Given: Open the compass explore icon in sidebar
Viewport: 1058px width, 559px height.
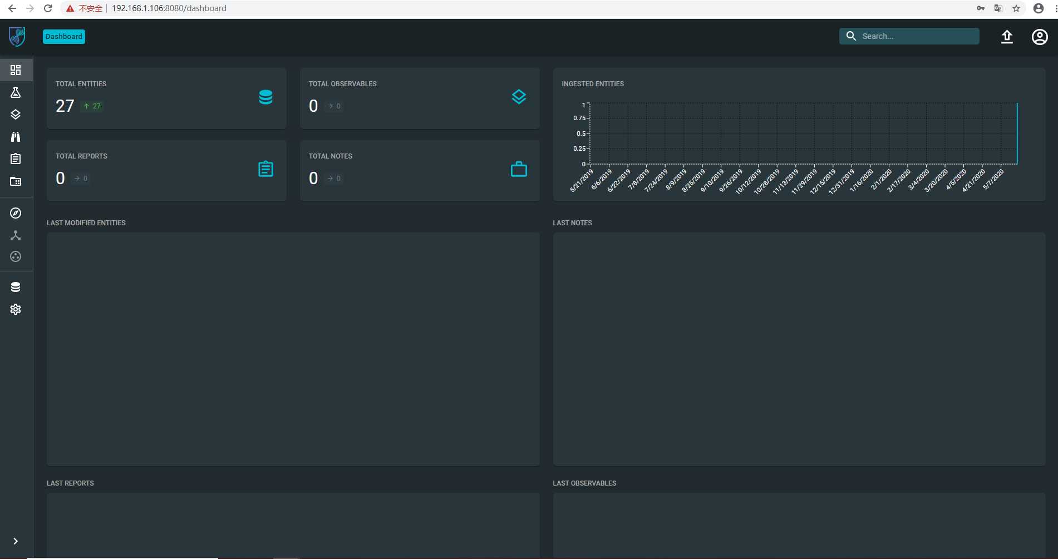Looking at the screenshot, I should (16, 213).
